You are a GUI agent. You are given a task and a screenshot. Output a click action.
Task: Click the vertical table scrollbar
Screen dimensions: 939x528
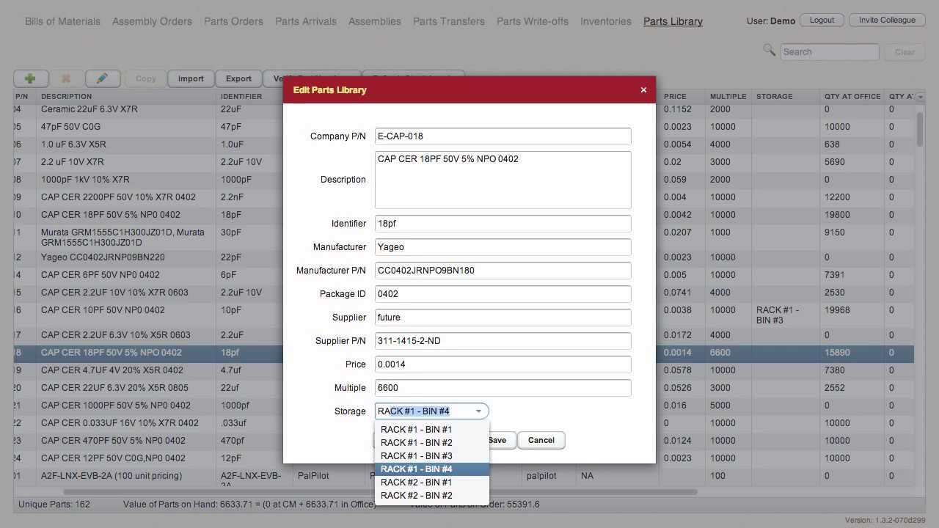(x=920, y=131)
